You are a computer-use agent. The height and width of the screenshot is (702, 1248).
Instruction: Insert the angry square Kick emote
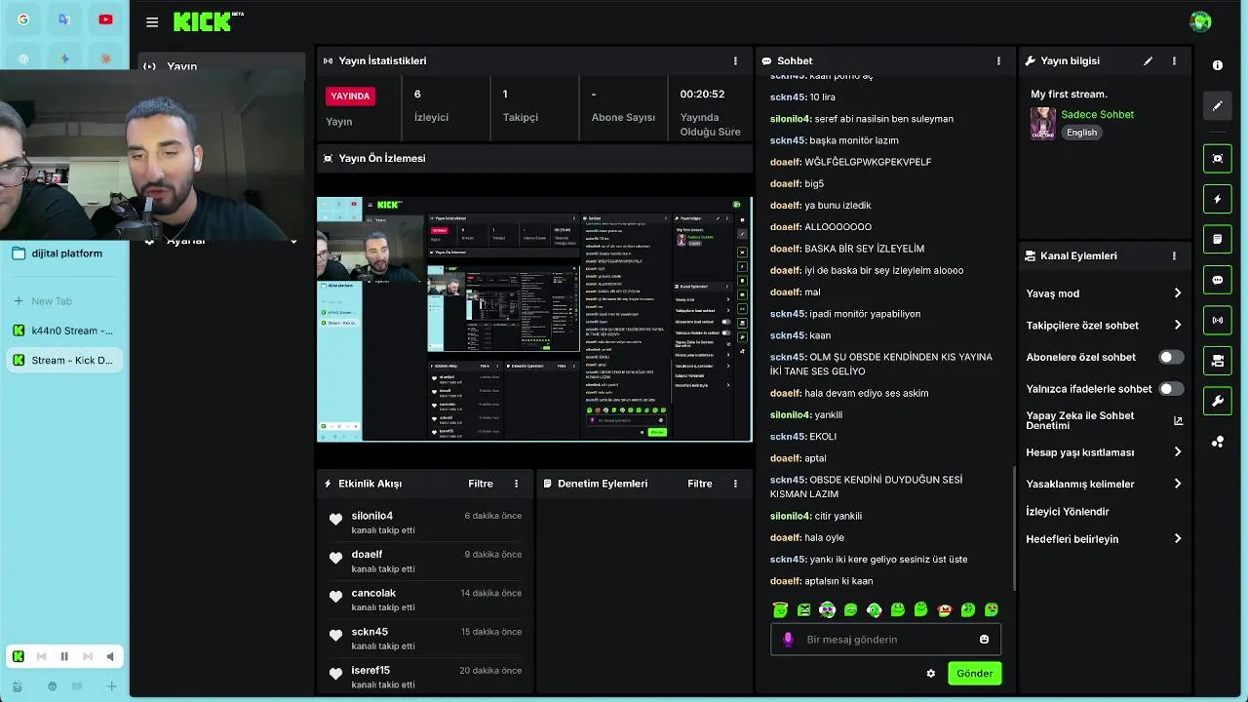[803, 609]
